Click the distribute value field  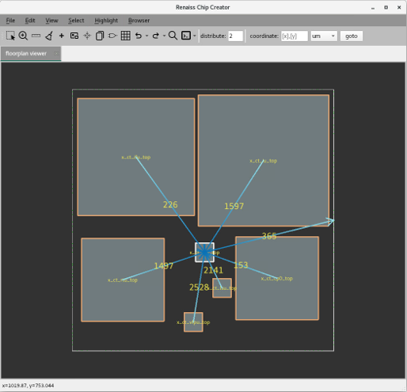[x=235, y=36]
